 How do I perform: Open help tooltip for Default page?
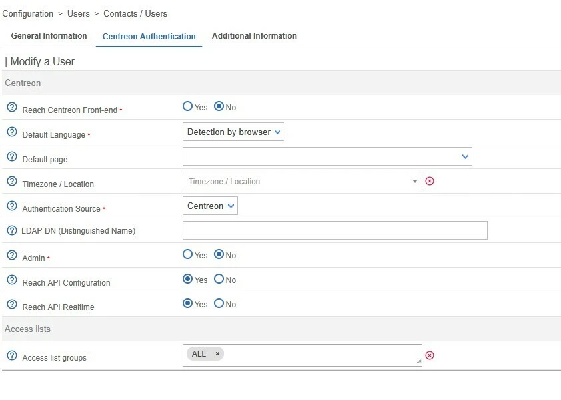(x=11, y=156)
